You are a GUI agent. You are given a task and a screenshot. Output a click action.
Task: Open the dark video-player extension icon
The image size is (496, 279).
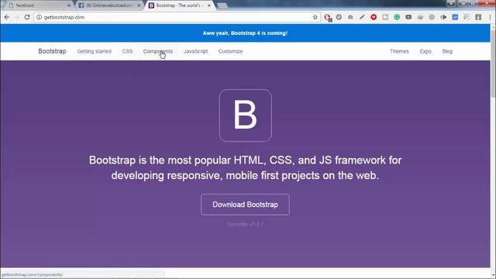[x=408, y=17]
